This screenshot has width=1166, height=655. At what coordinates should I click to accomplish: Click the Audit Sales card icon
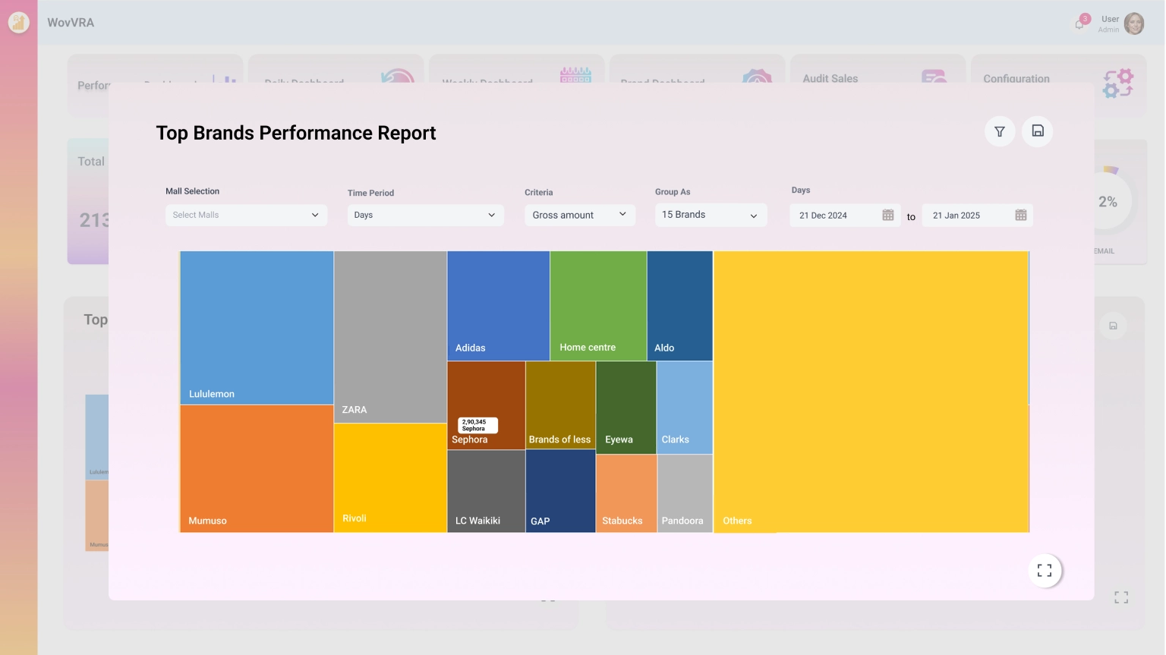(934, 76)
